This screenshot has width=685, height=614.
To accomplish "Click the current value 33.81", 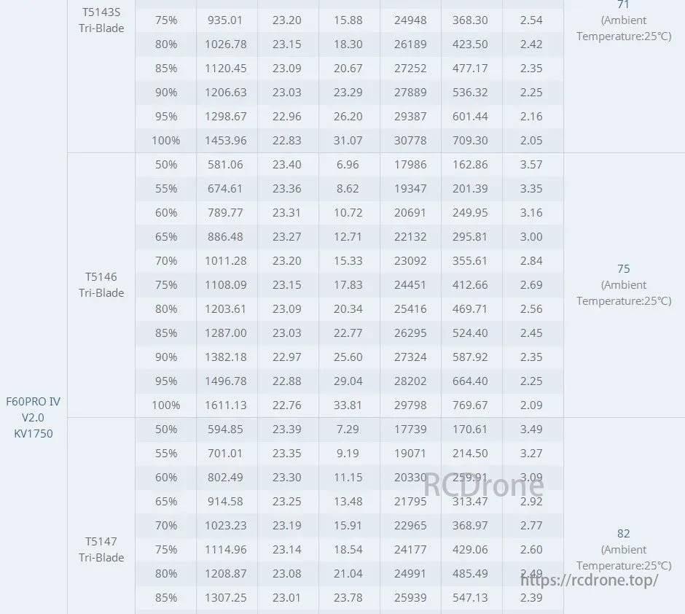I will (x=349, y=405).
